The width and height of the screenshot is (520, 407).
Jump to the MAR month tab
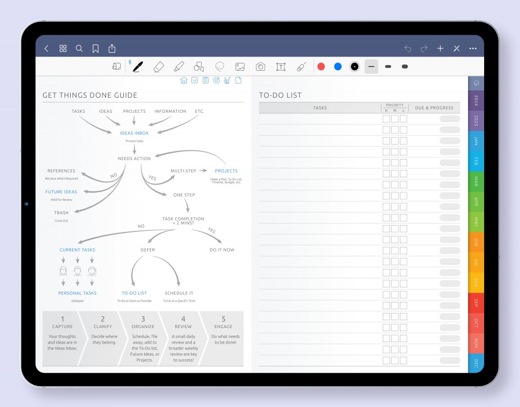tap(476, 181)
